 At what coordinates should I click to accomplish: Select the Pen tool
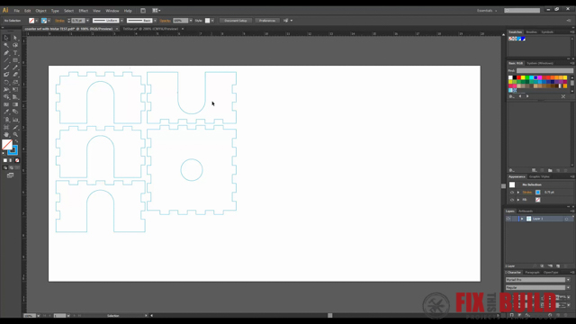tap(6, 53)
